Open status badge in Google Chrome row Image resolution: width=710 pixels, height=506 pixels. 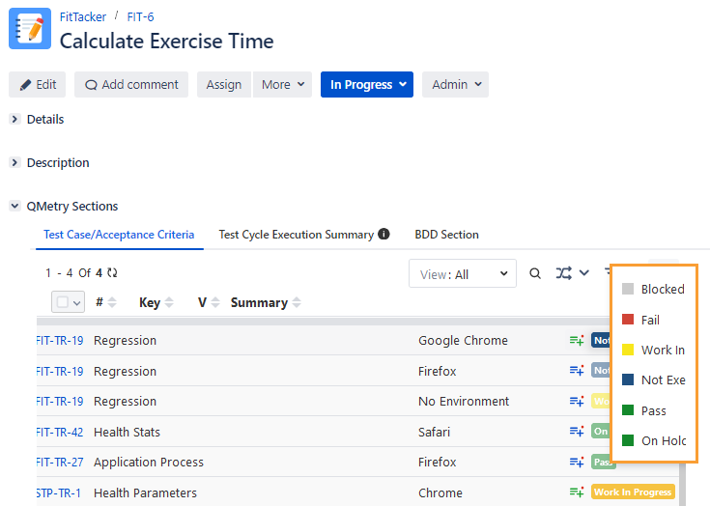(601, 340)
